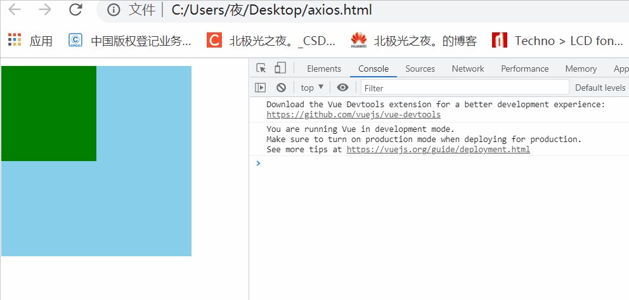The width and height of the screenshot is (629, 300).
Task: Reload the axios.html page
Action: (75, 10)
